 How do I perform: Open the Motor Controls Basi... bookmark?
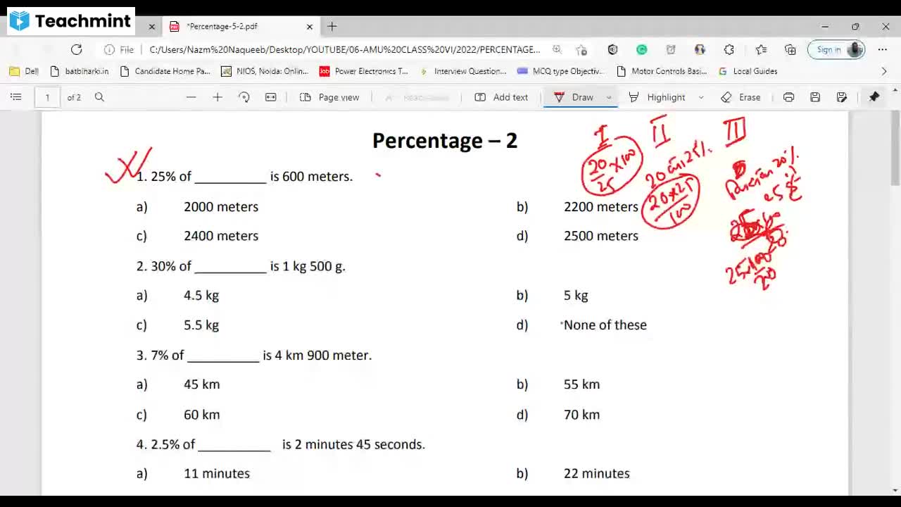[661, 71]
